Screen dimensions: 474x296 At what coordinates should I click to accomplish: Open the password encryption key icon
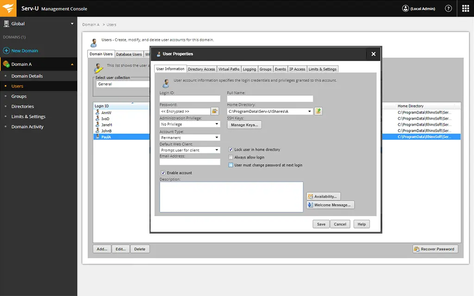click(x=215, y=111)
